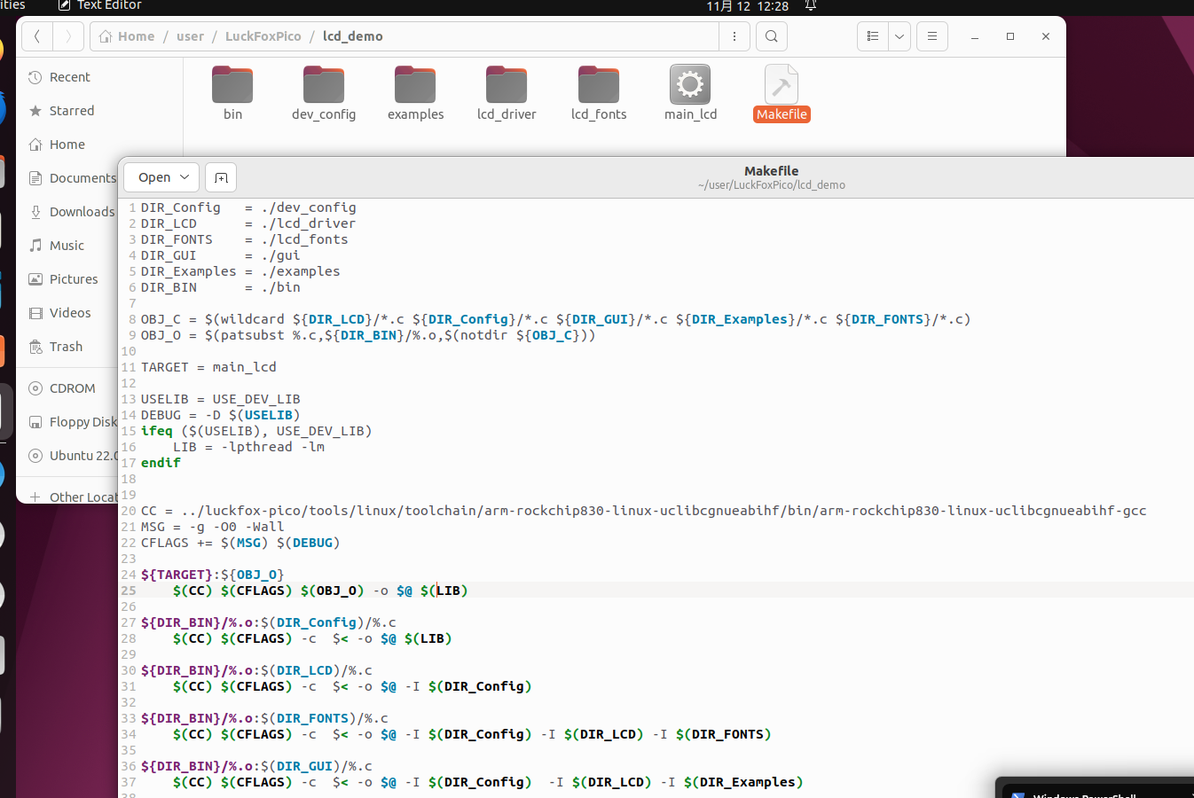
Task: Minimize the Files window
Action: coord(975,36)
